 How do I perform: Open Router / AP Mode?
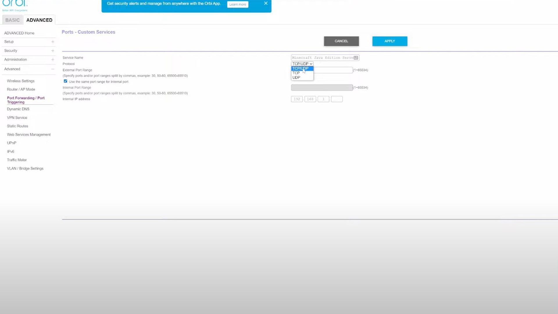tap(21, 90)
